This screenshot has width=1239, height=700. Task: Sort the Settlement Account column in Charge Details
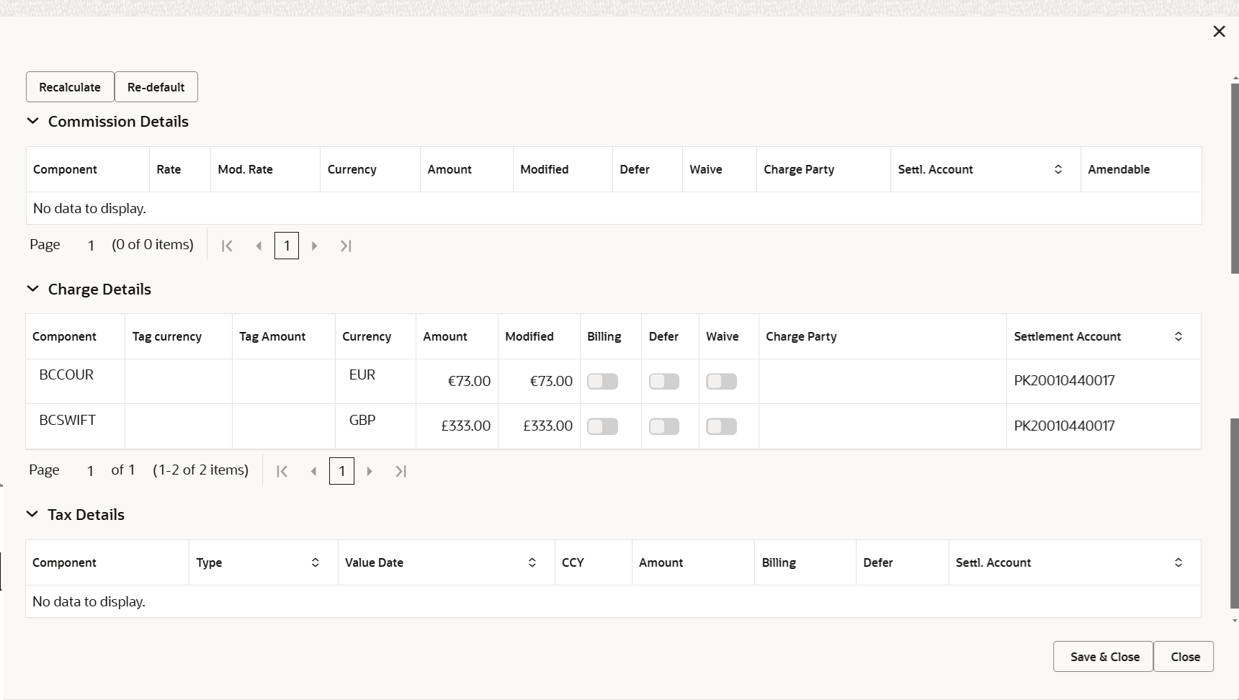click(x=1179, y=336)
